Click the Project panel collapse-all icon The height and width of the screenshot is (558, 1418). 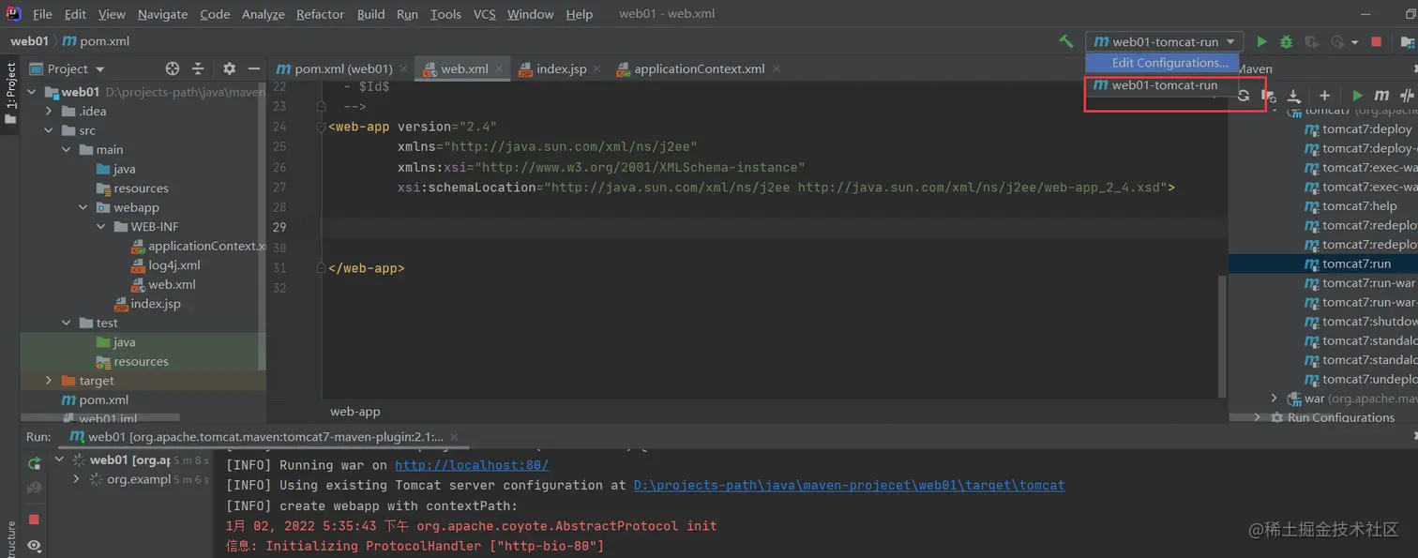point(198,68)
